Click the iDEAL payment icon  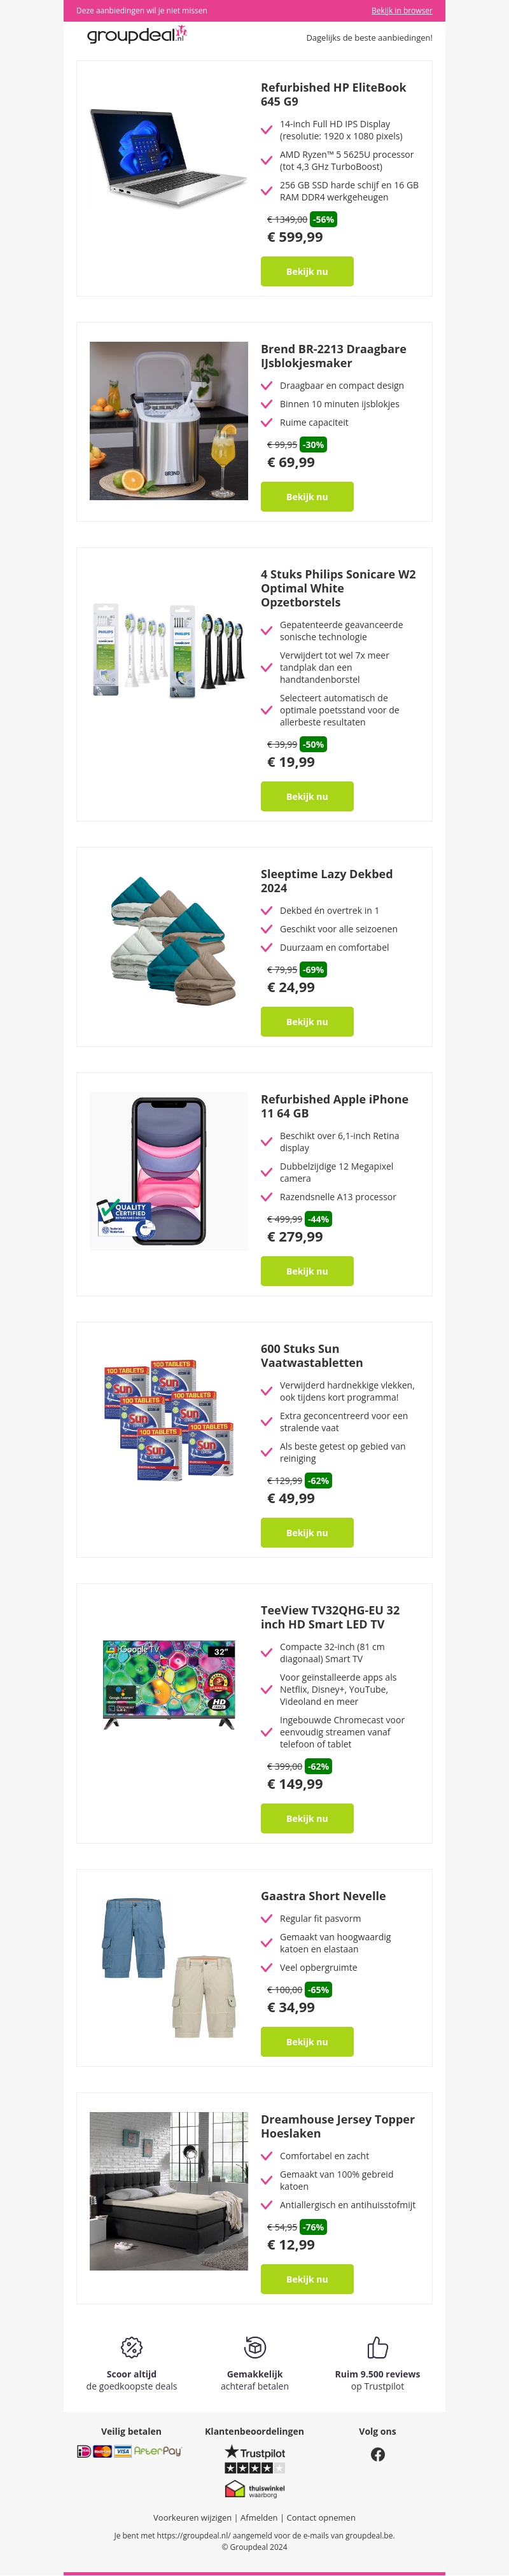[x=84, y=2451]
